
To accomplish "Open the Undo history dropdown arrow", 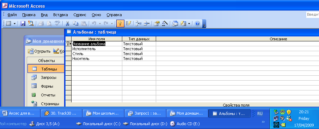I will tap(100, 23).
